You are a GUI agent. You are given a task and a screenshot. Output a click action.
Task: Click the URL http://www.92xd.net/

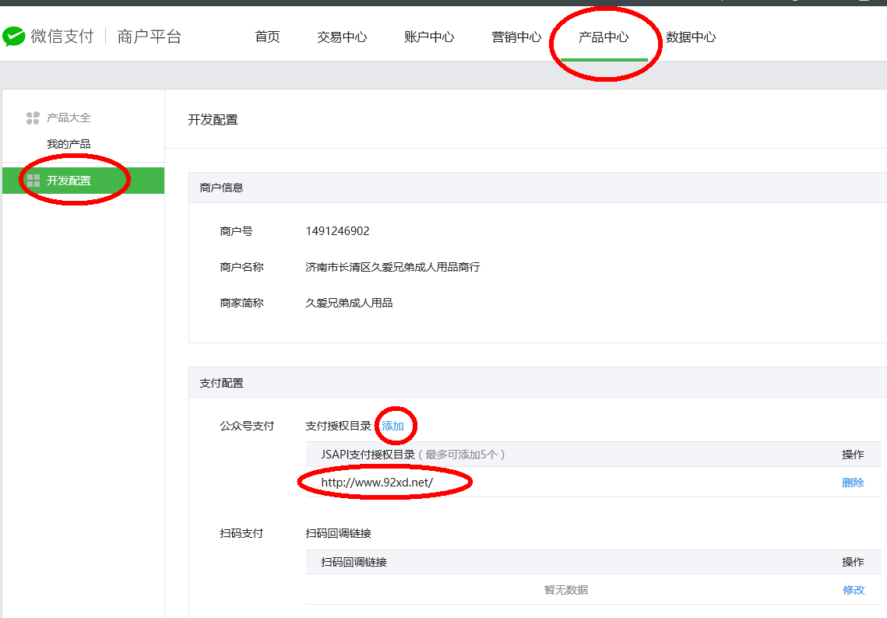(377, 483)
